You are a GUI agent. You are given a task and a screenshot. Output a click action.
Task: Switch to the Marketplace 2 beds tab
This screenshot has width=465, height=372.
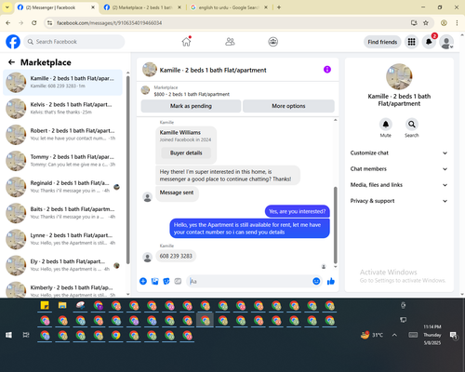142,7
